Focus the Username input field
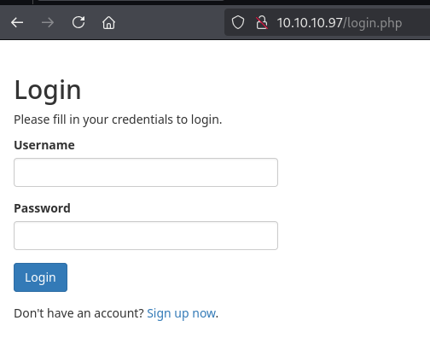The width and height of the screenshot is (430, 338). [146, 172]
